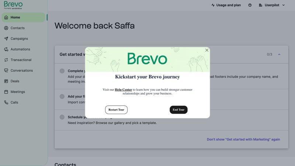
Task: Click the Campaigns paper-plane icon
Action: (x=6, y=39)
